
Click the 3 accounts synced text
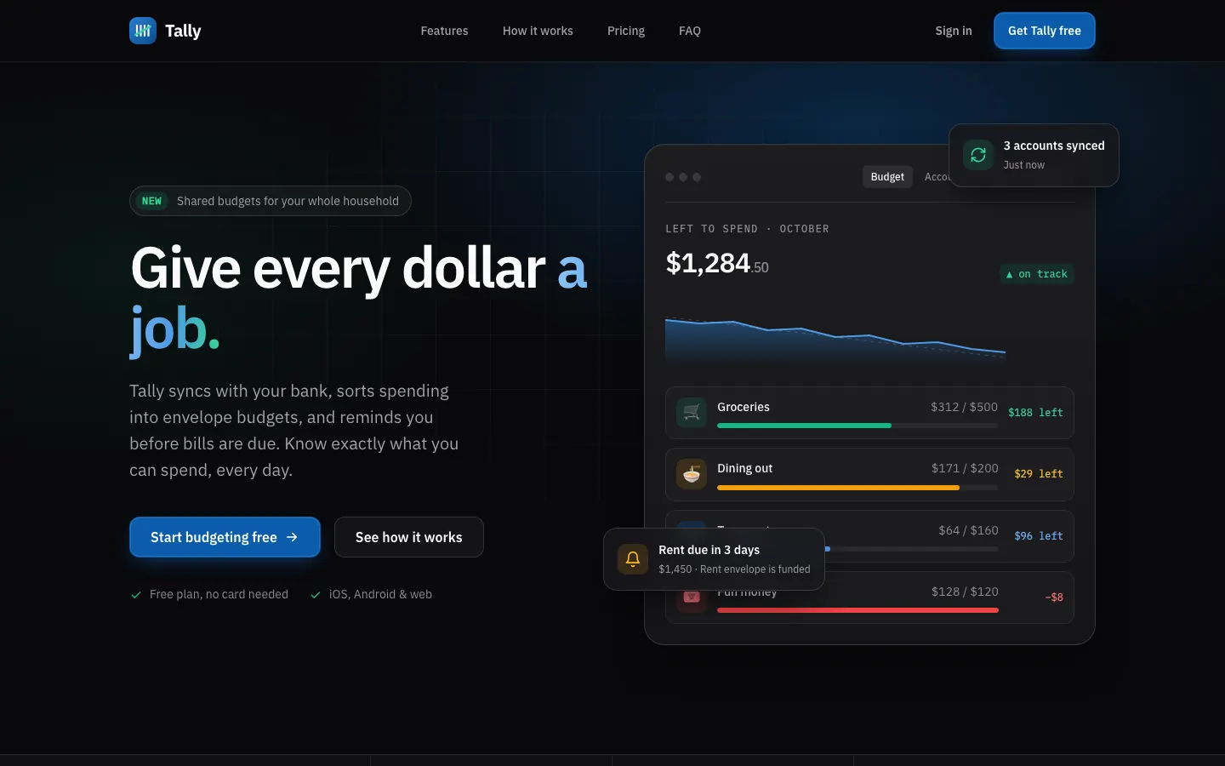(1054, 146)
